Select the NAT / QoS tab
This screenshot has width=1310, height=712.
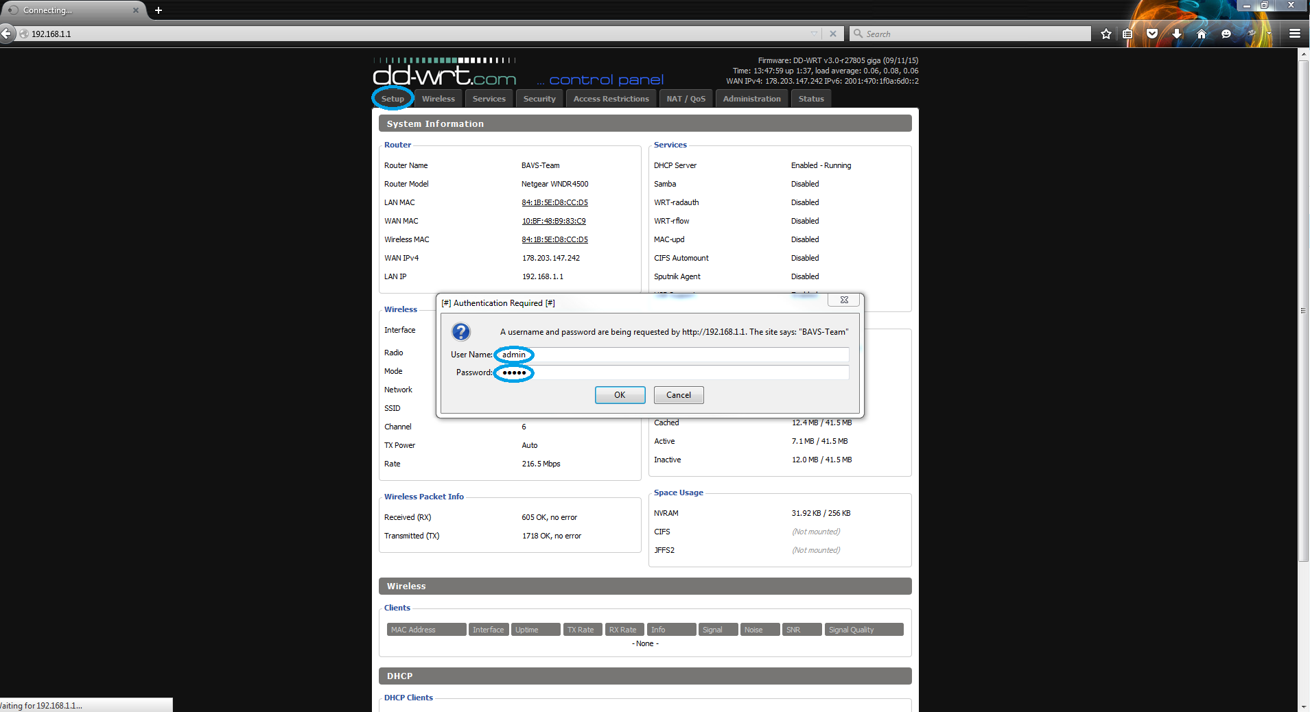point(686,99)
